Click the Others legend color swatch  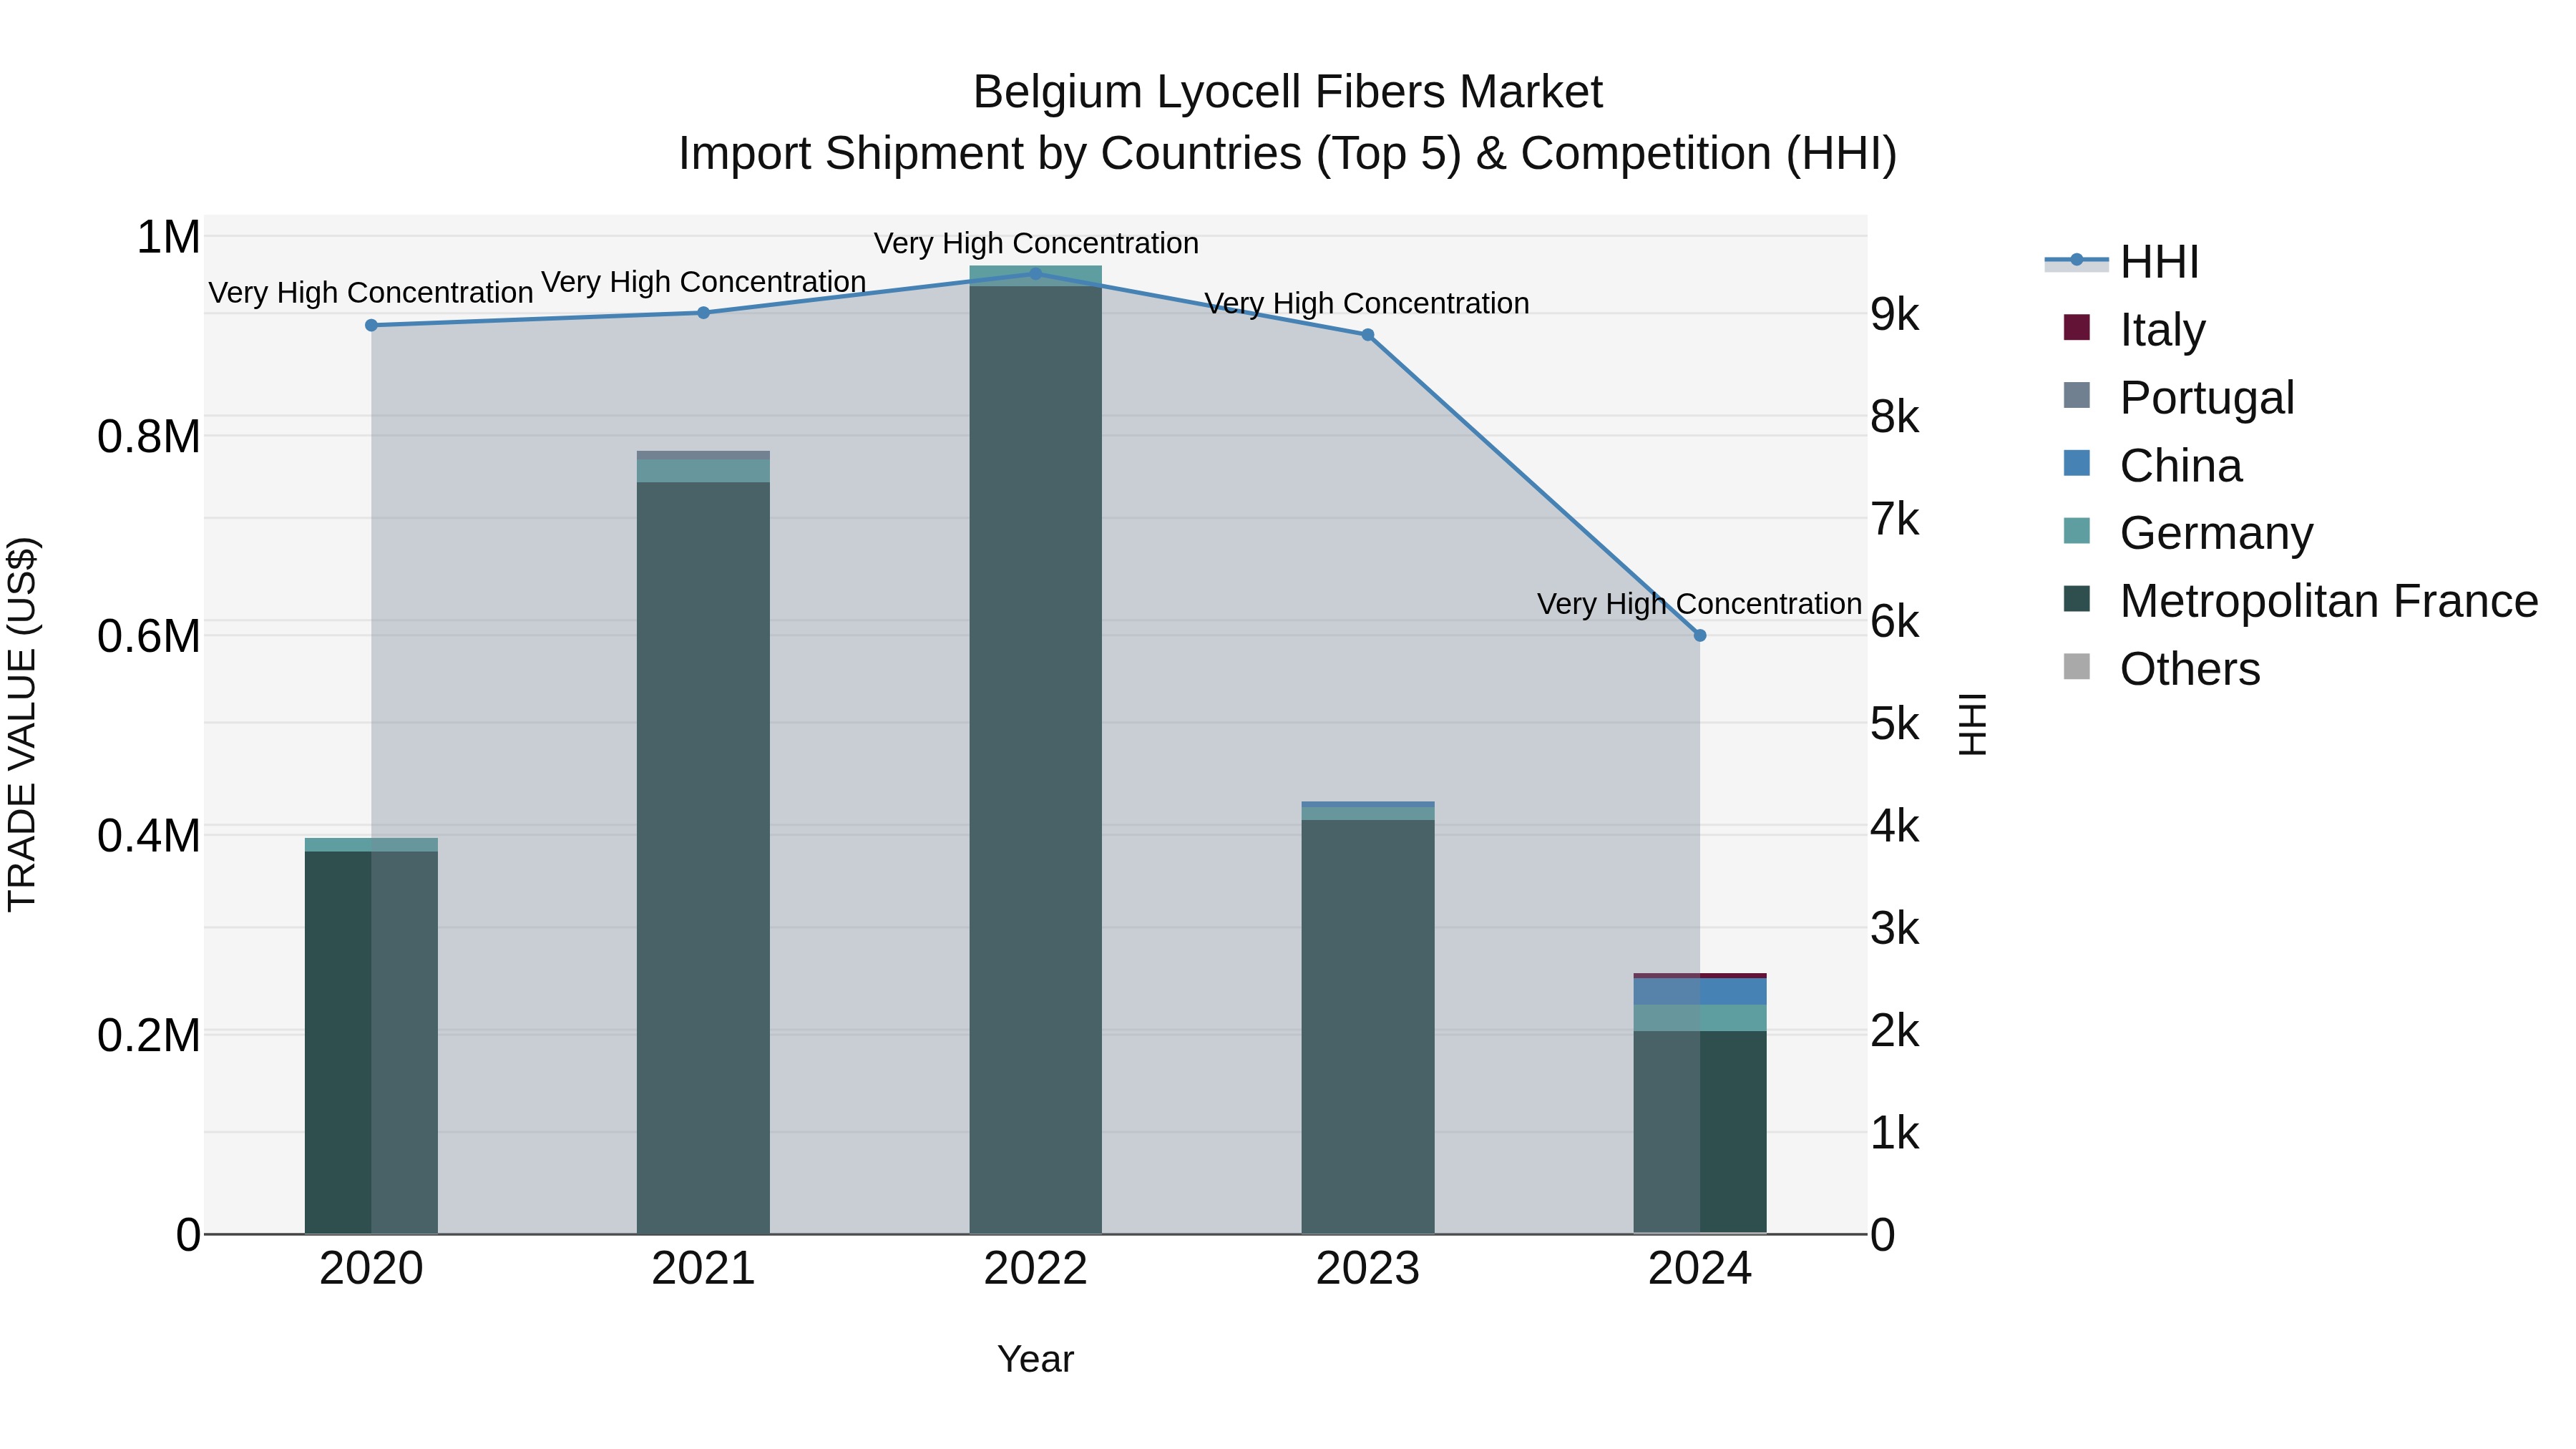[2076, 667]
